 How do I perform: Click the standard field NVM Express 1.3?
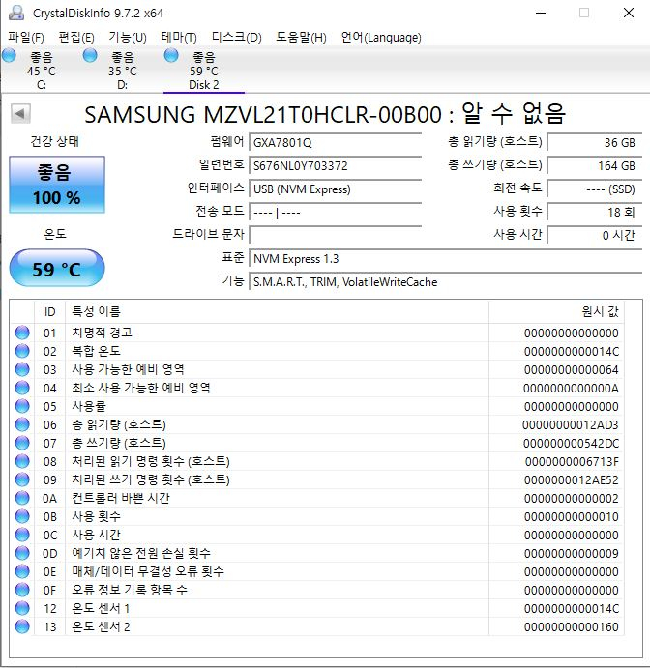[445, 258]
